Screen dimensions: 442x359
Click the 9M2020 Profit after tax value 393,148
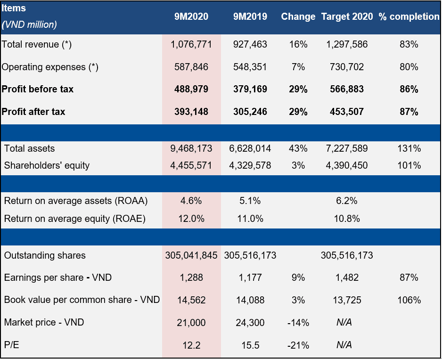point(191,112)
